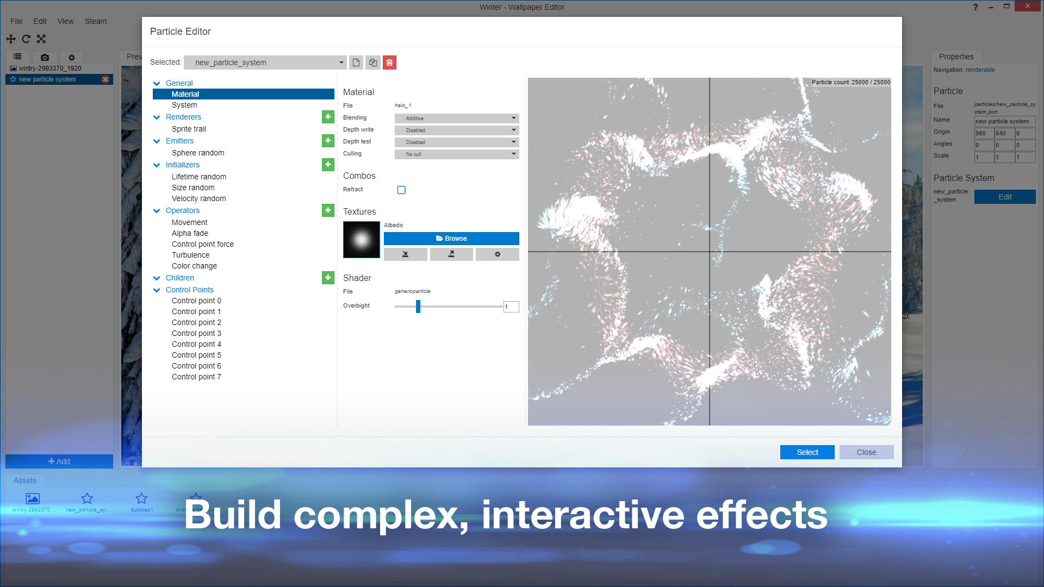Click the new particle system file icon
1044x587 pixels.
pyautogui.click(x=356, y=63)
